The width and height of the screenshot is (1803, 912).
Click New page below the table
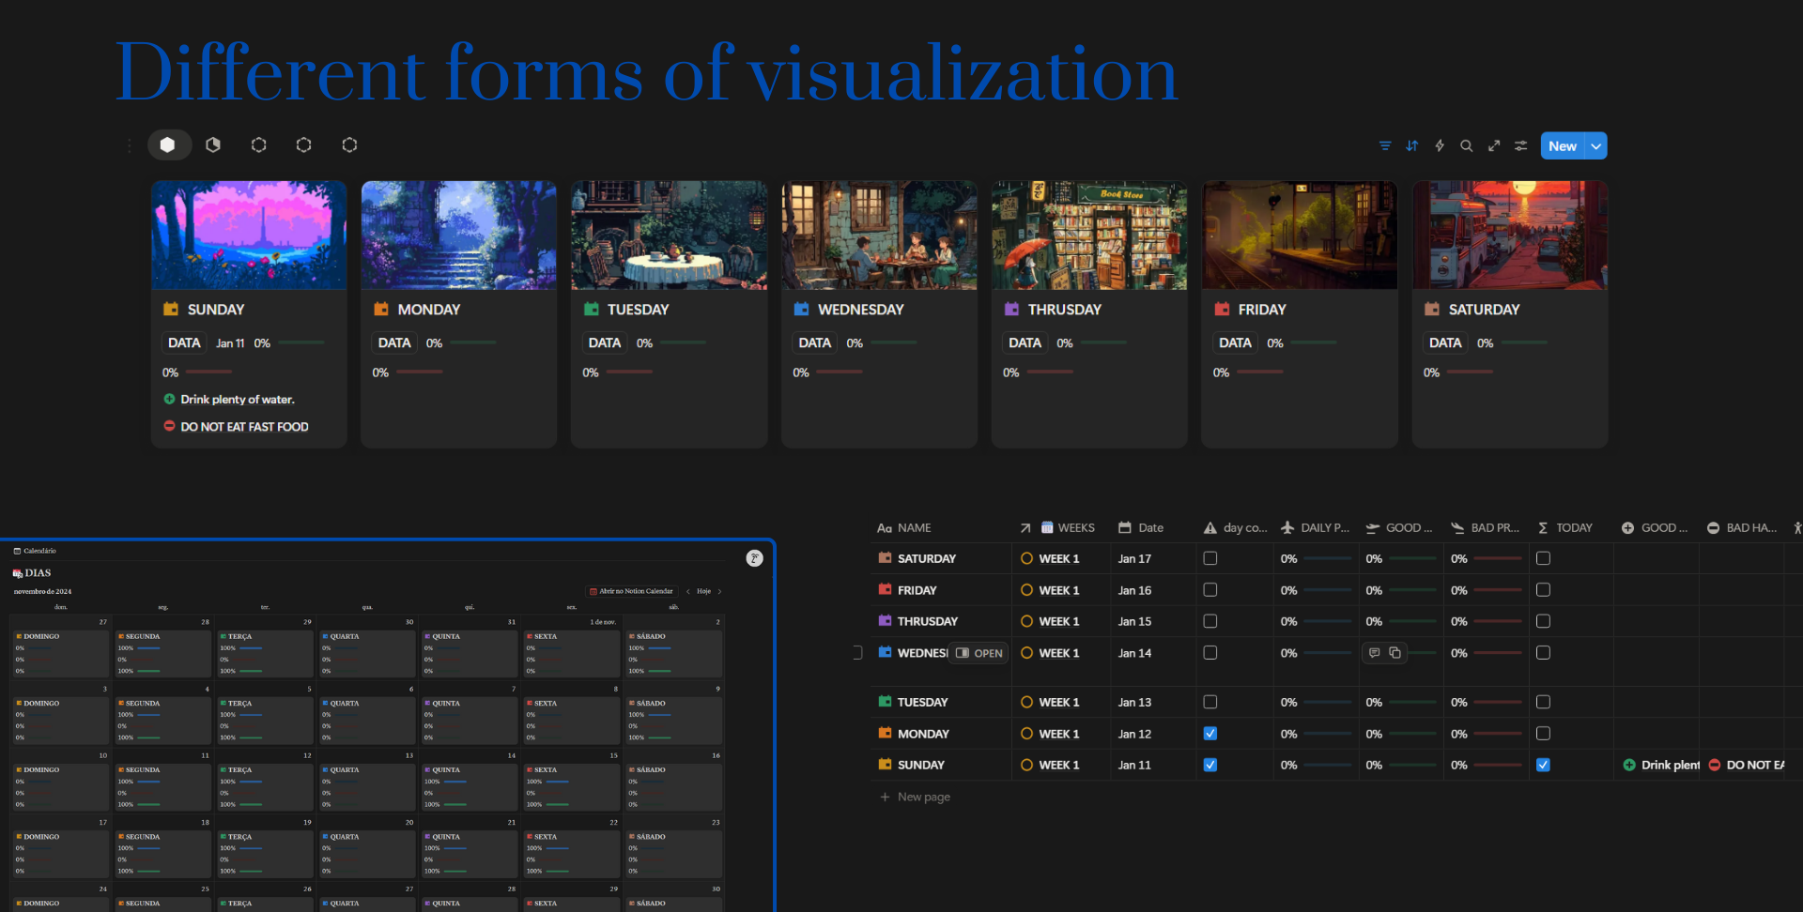point(915,797)
